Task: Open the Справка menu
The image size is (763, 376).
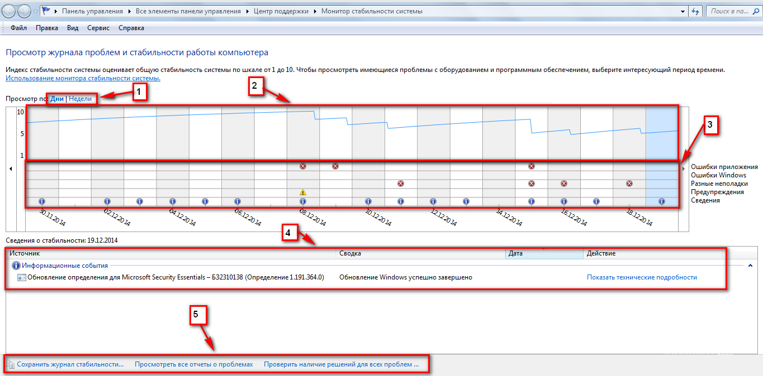Action: 131,28
